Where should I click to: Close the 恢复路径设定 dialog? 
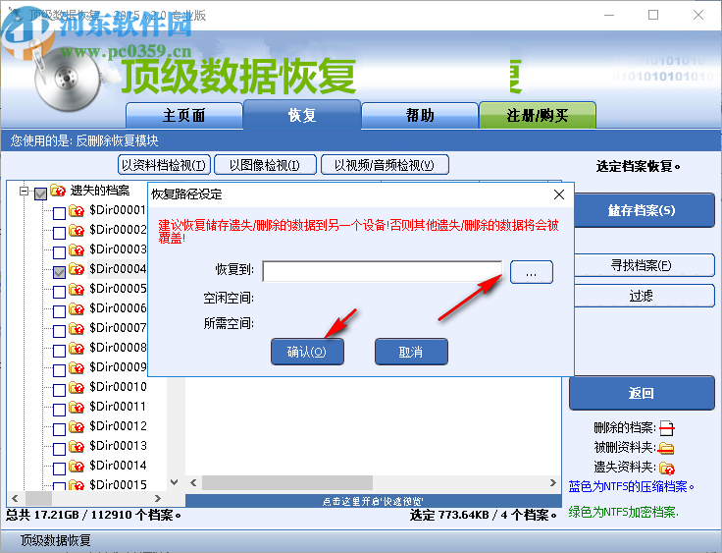tap(559, 194)
